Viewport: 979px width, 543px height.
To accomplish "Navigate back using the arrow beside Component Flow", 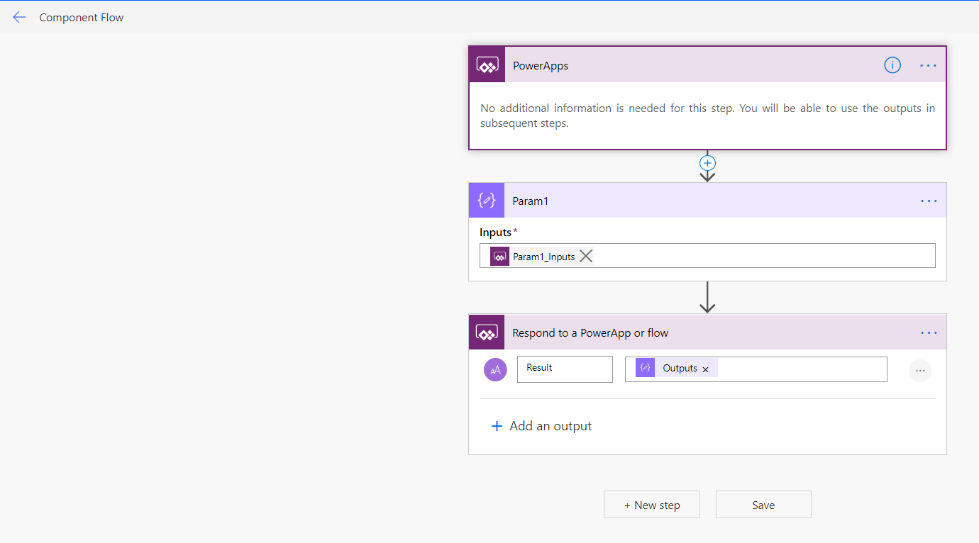I will 19,16.
